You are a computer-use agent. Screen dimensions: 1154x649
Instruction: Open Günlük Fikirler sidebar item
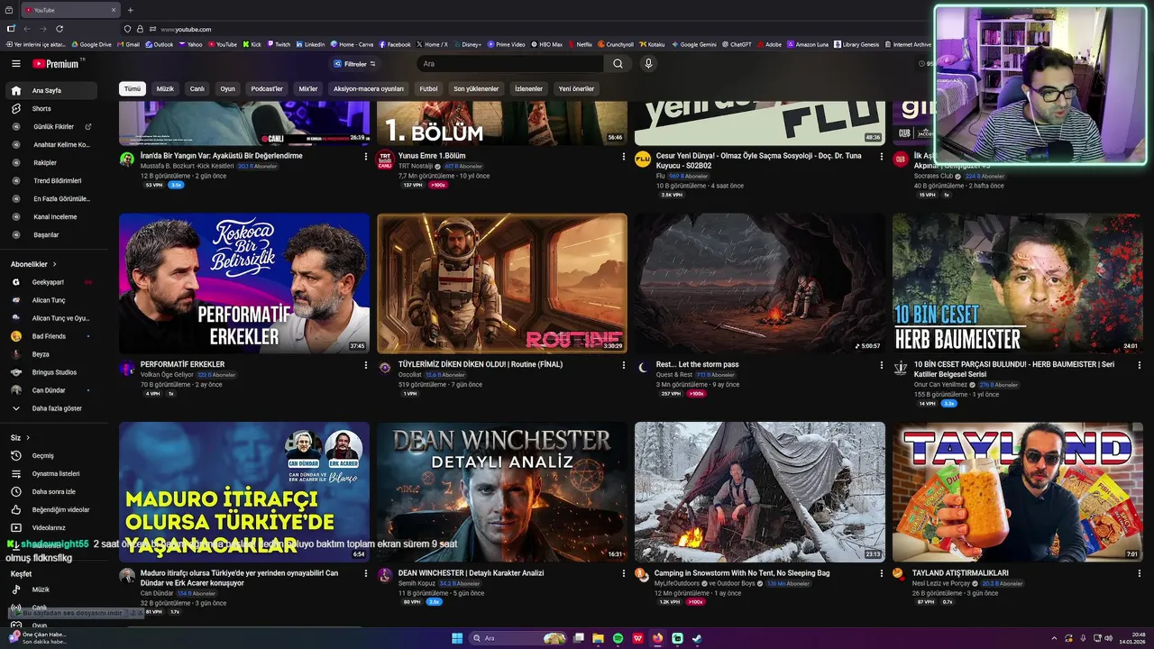[x=50, y=126]
